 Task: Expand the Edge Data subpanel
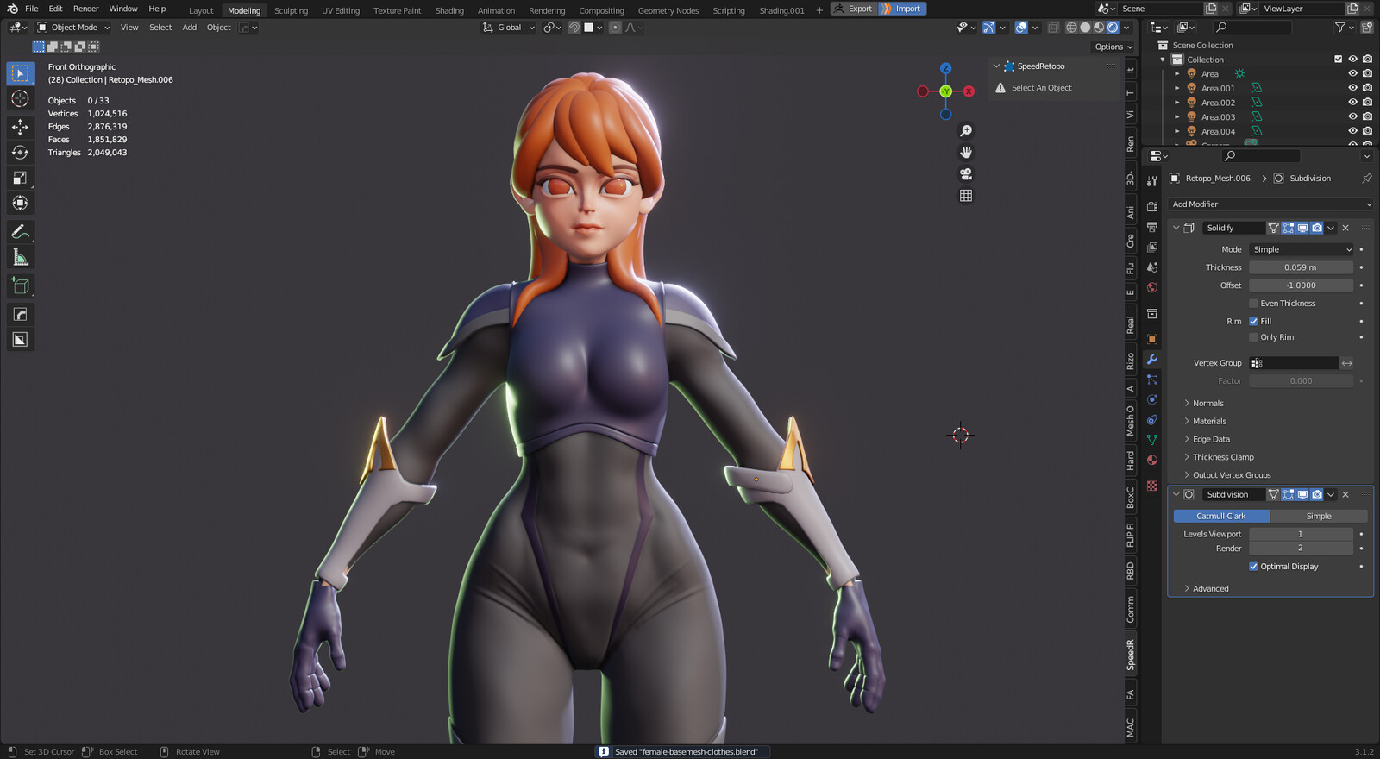pos(1211,440)
